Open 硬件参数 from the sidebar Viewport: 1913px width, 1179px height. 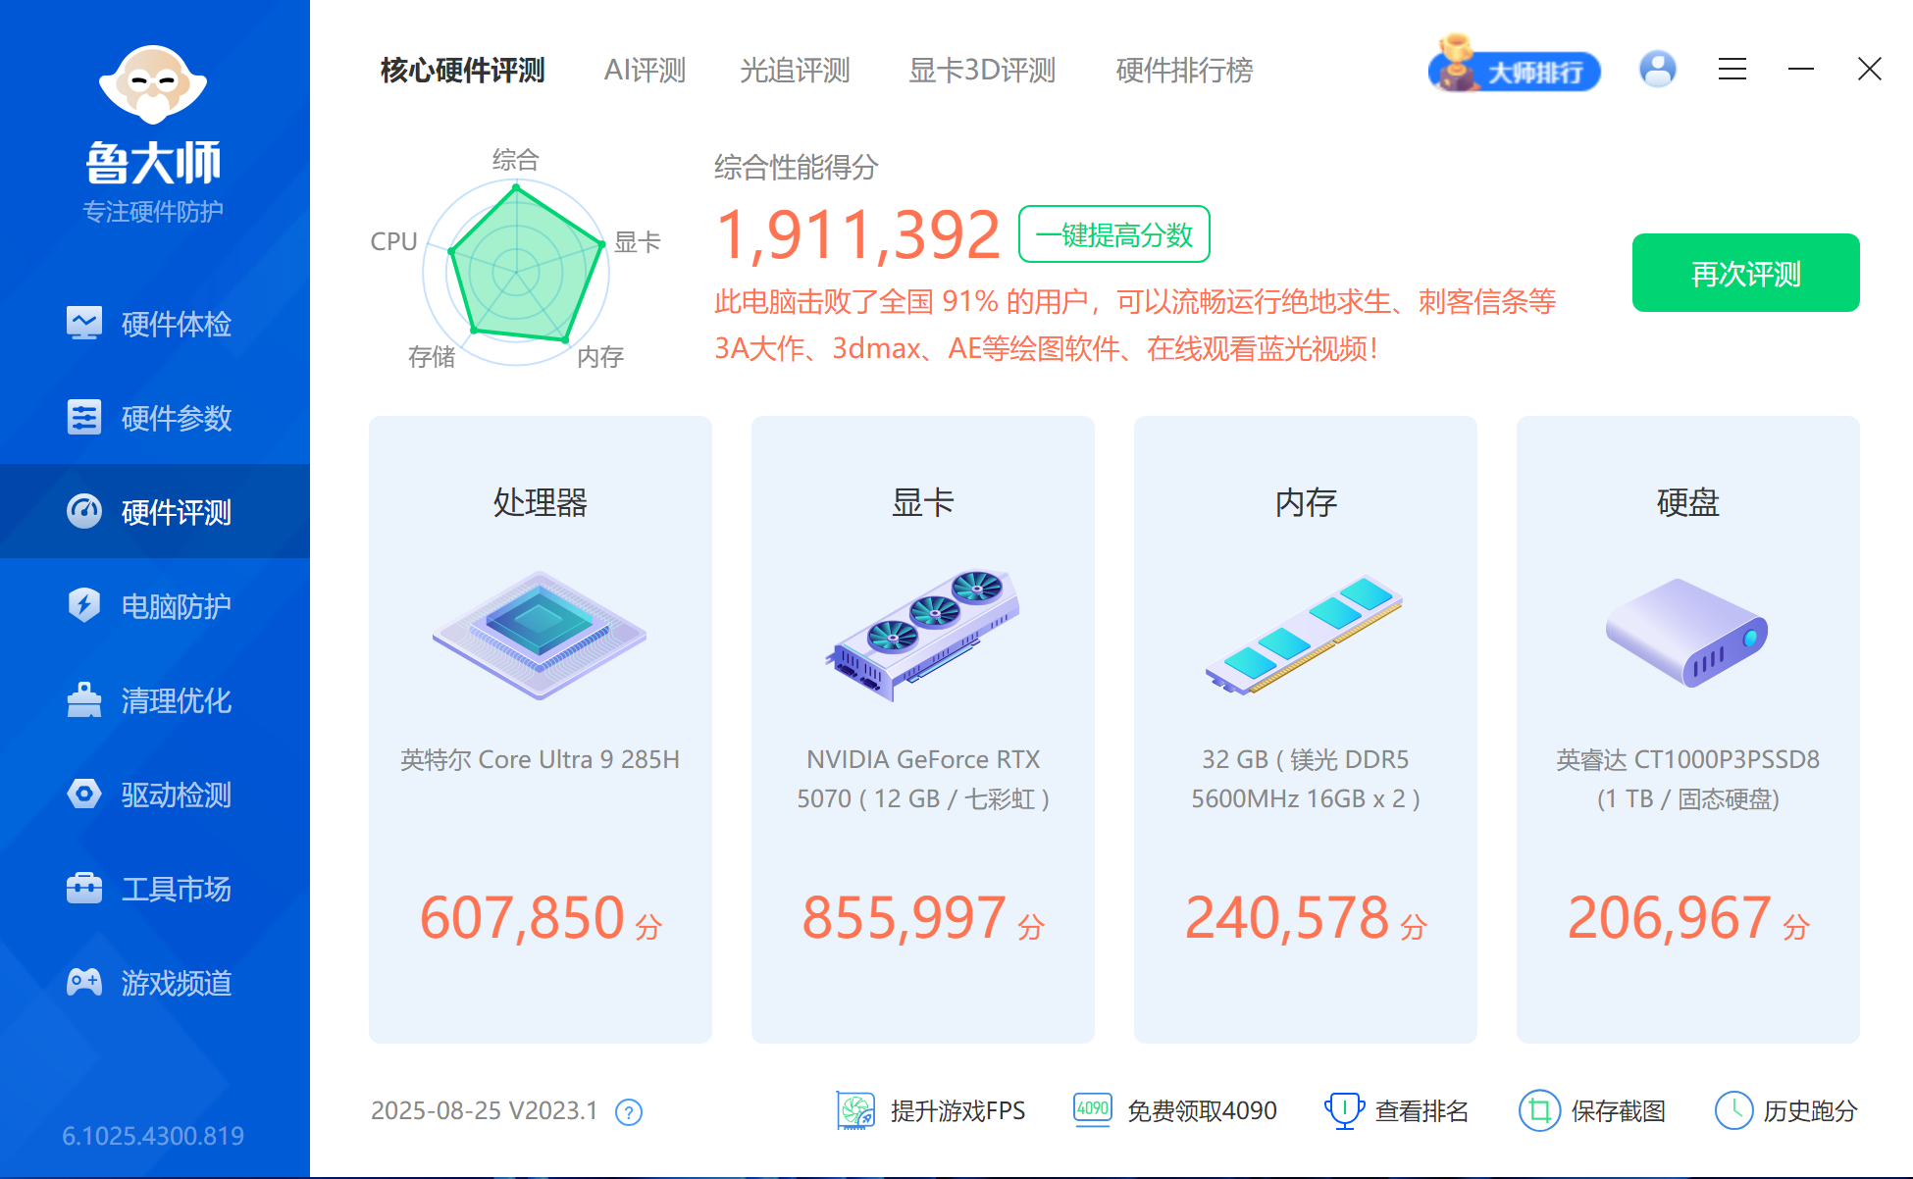click(x=154, y=418)
